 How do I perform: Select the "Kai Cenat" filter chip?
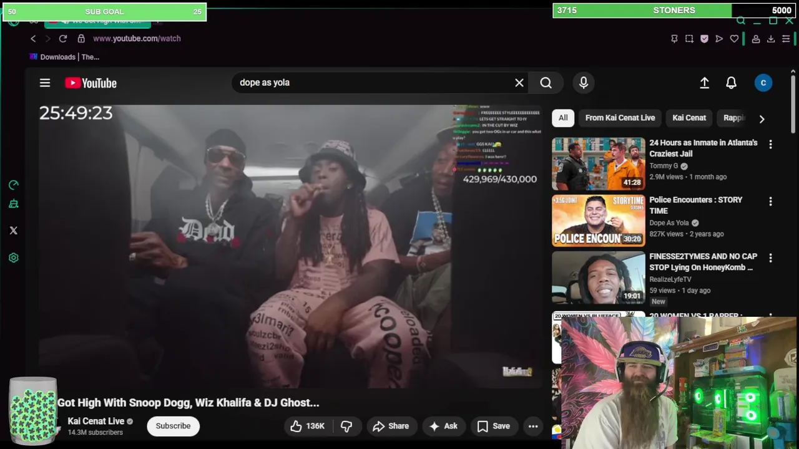689,118
